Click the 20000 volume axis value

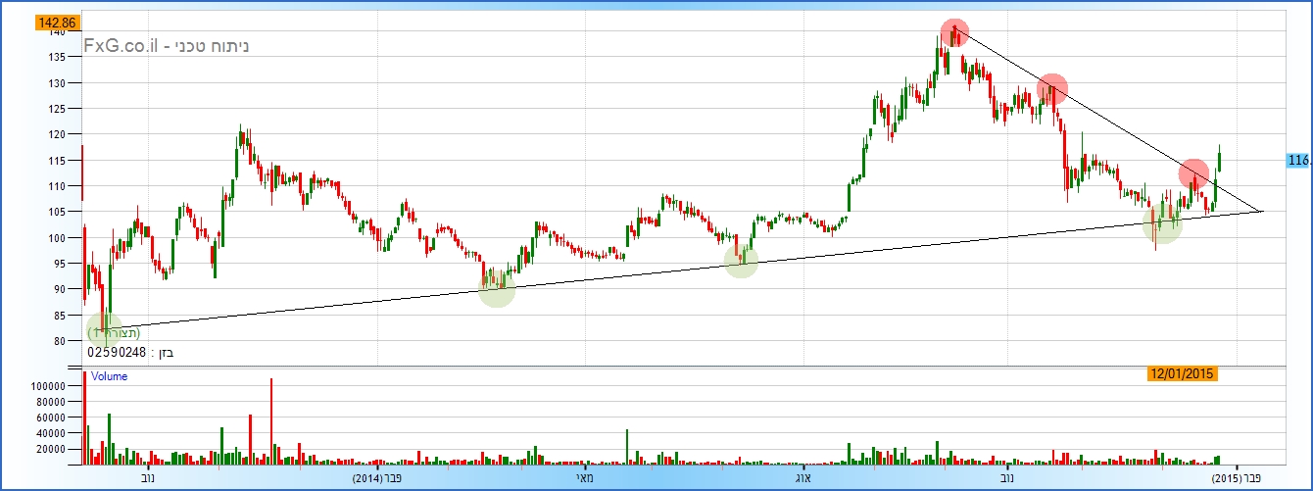[x=51, y=449]
